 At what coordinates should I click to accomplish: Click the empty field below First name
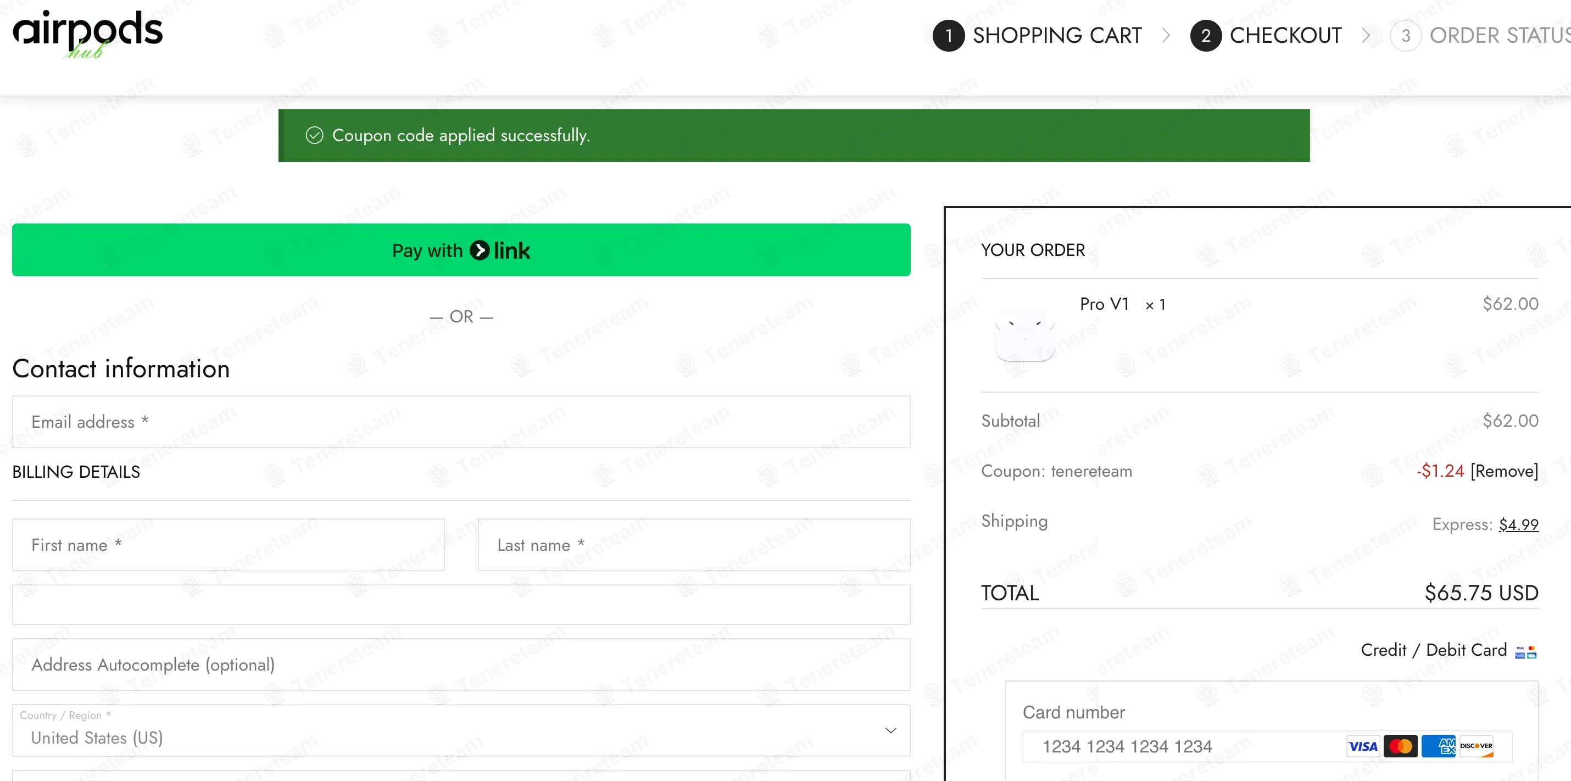click(x=461, y=605)
